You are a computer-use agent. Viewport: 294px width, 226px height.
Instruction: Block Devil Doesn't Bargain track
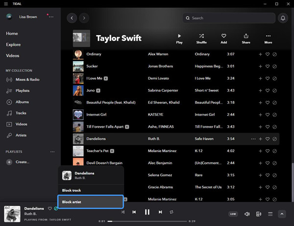tap(274, 163)
